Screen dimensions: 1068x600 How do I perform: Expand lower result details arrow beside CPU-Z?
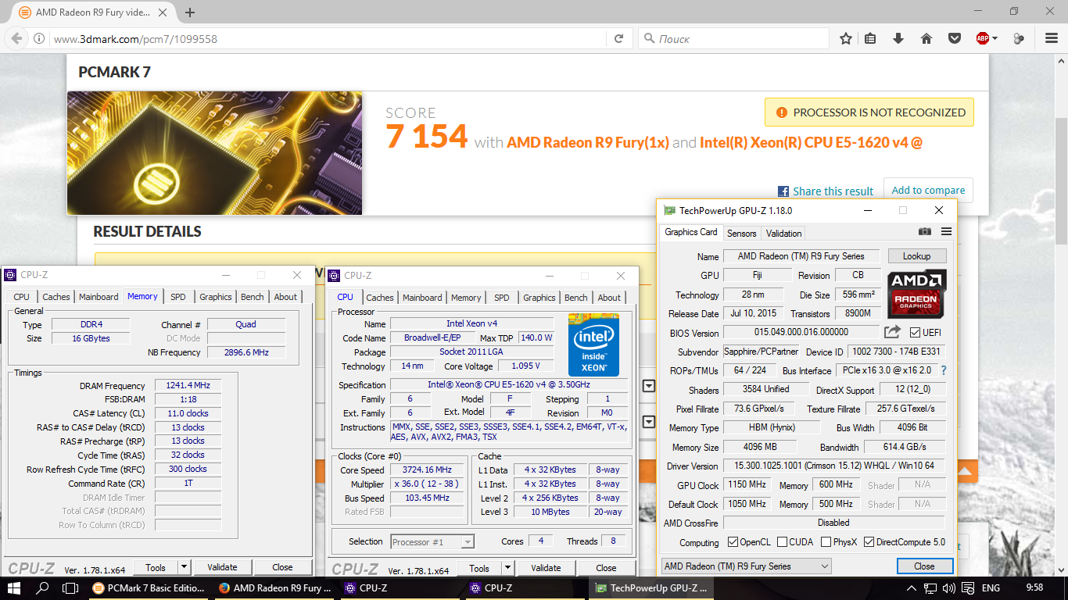[x=648, y=422]
